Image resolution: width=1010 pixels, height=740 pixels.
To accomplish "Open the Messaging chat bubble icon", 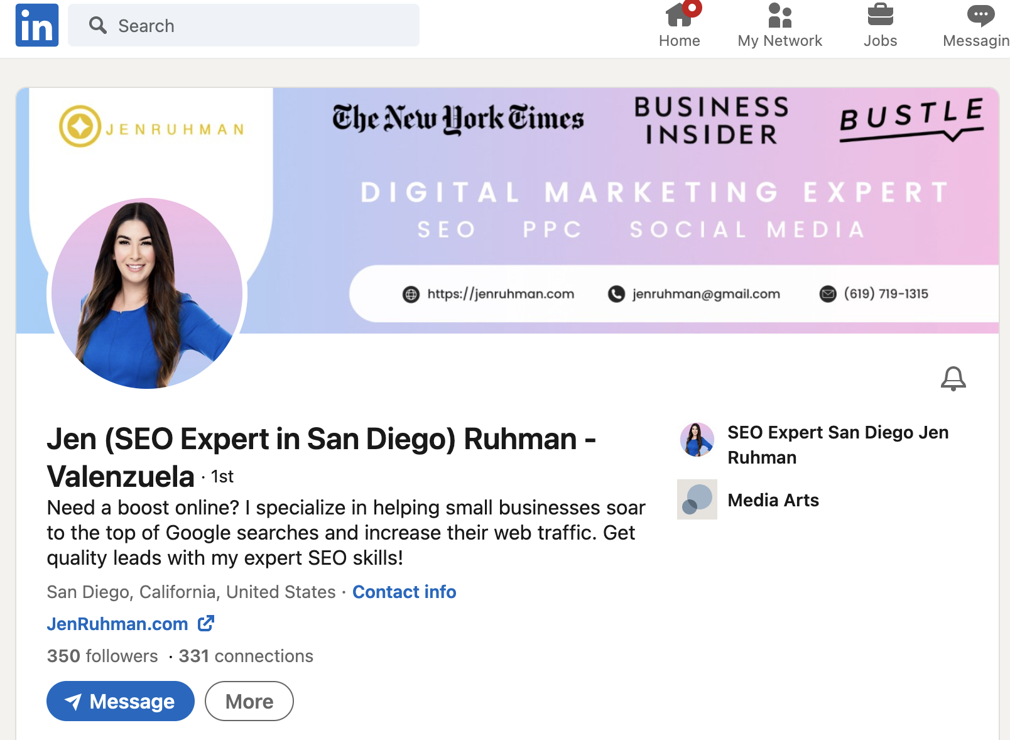I will [980, 15].
